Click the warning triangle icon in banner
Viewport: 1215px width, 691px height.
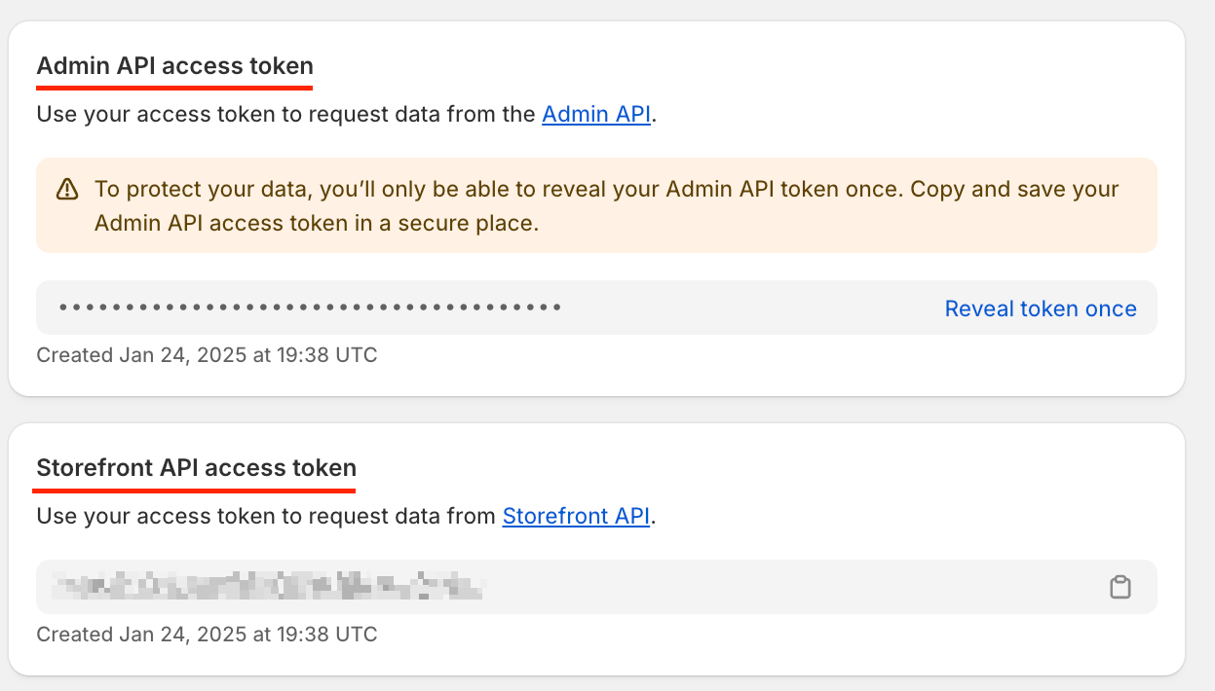67,189
